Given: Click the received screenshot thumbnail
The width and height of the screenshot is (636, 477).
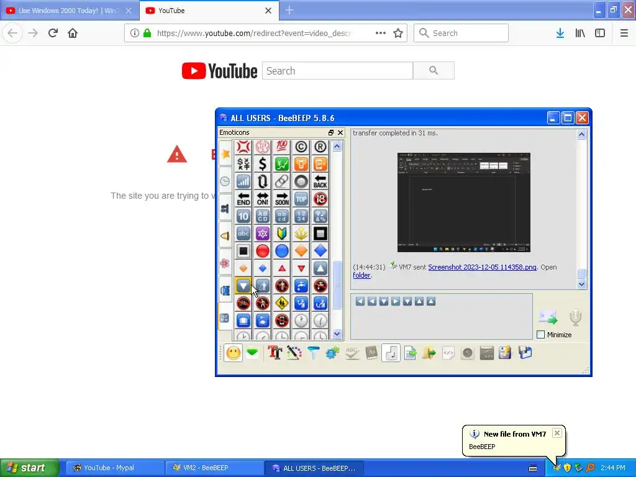Looking at the screenshot, I should pyautogui.click(x=463, y=202).
